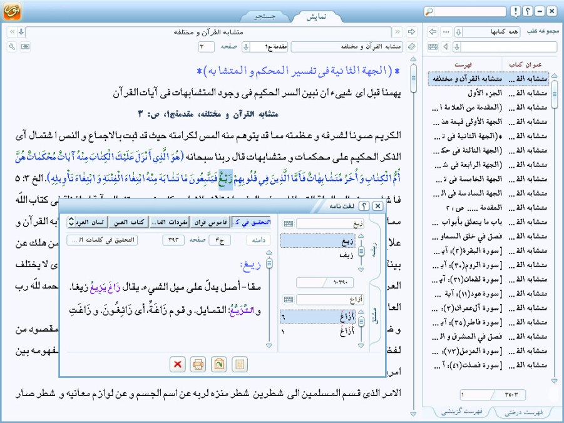Click the three-dots button in the book collection bar
Image resolution: width=564 pixels, height=423 pixels.
click(x=446, y=32)
